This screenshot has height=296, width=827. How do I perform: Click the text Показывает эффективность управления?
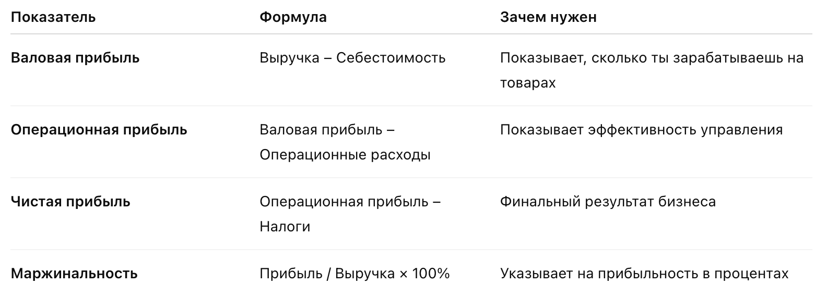[641, 130]
